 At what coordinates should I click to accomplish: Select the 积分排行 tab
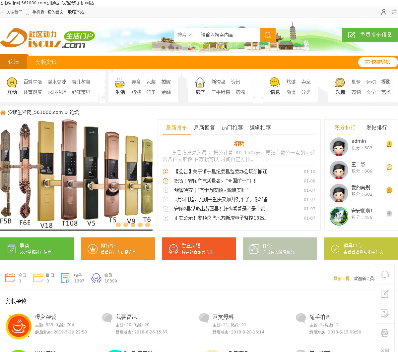point(345,127)
